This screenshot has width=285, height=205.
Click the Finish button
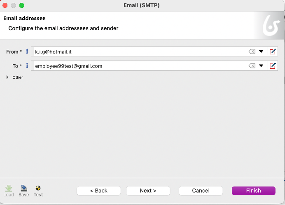pos(253,191)
